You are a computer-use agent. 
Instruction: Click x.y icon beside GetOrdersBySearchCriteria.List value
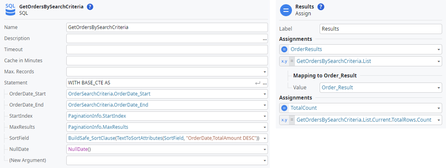coord(284,61)
